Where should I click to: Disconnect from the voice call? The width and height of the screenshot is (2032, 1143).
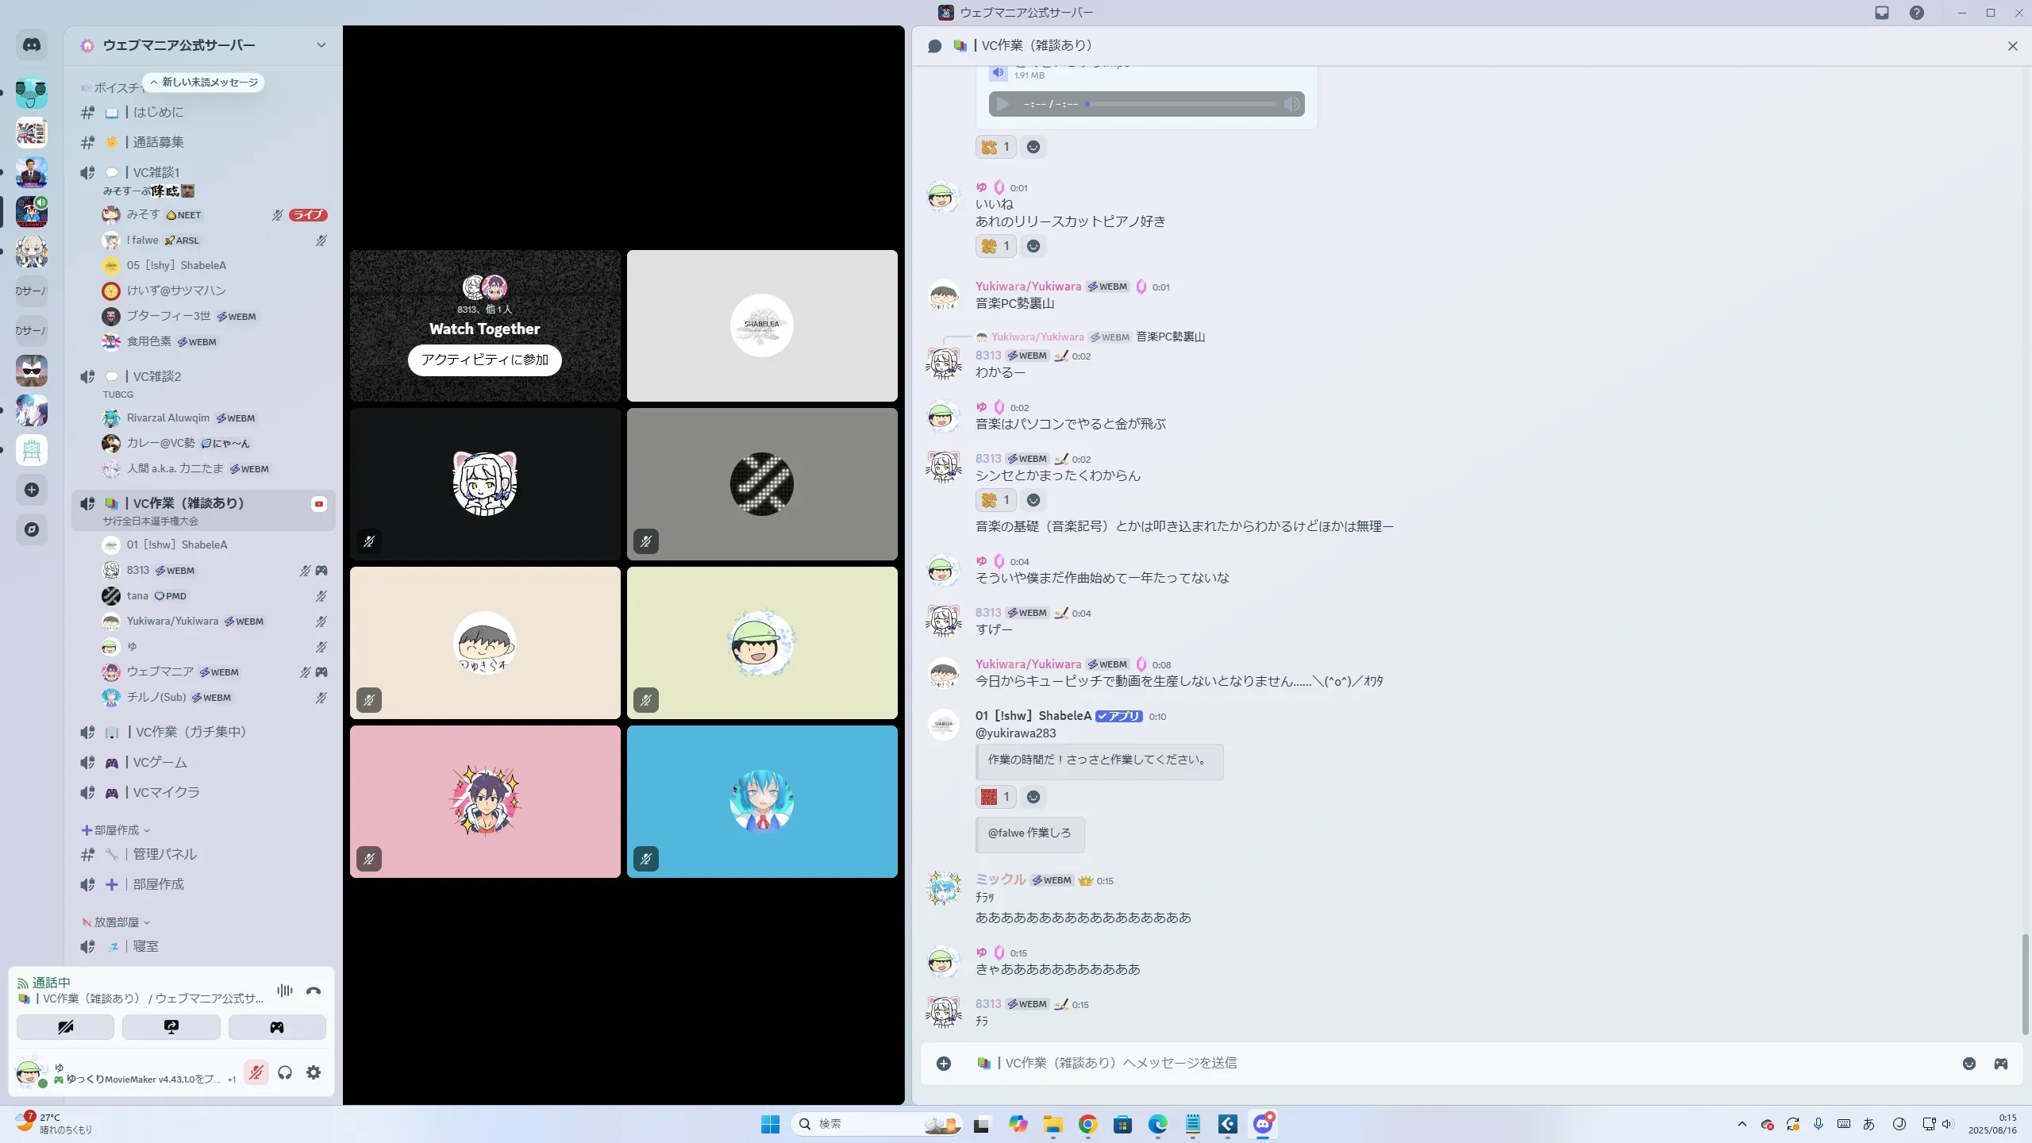pos(314,991)
